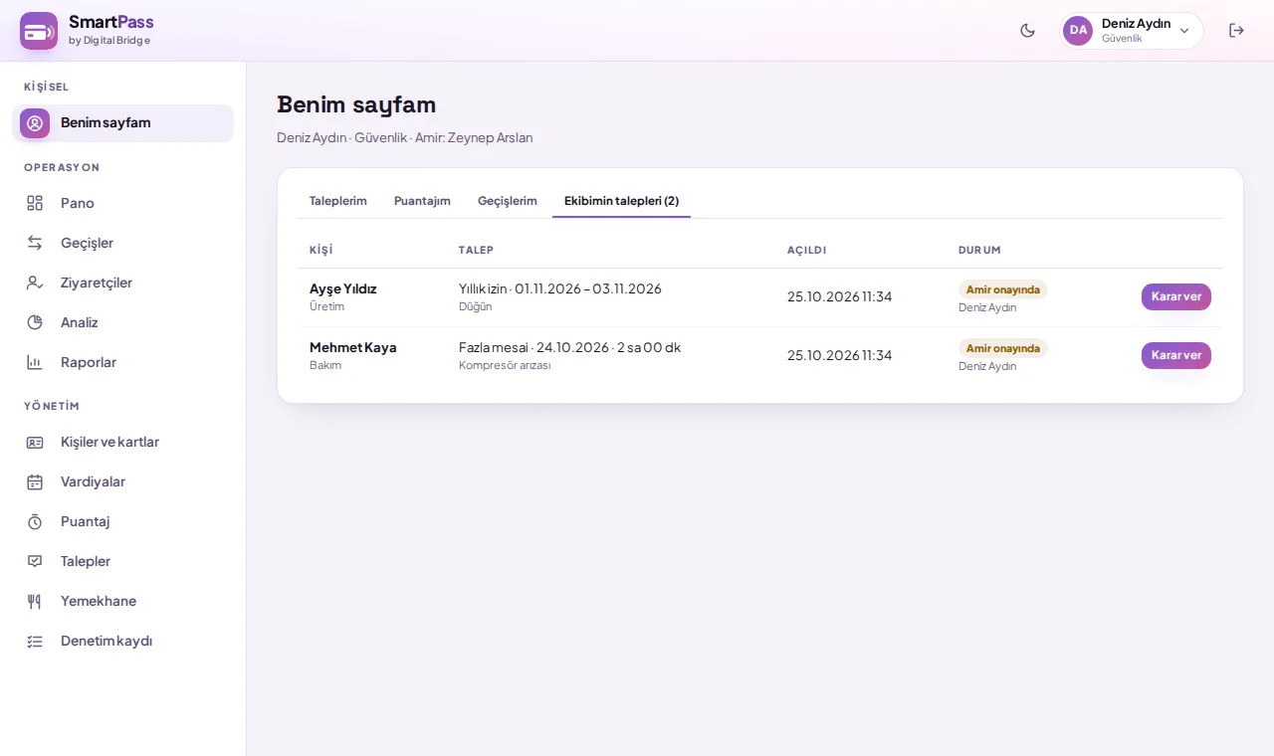
Task: Select the Ekibimin talepleri (2) tab
Action: click(622, 201)
